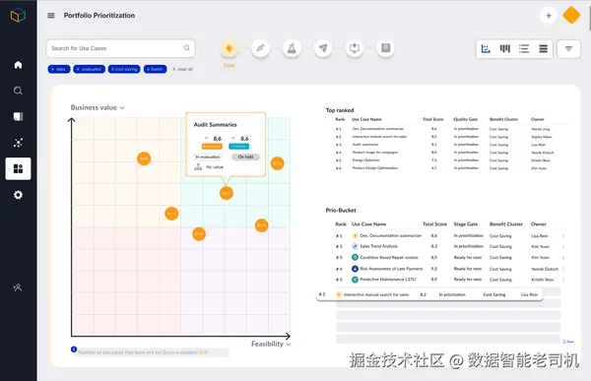Remove the GenAI filter chip
Screen dimensions: 591x381
pos(155,69)
